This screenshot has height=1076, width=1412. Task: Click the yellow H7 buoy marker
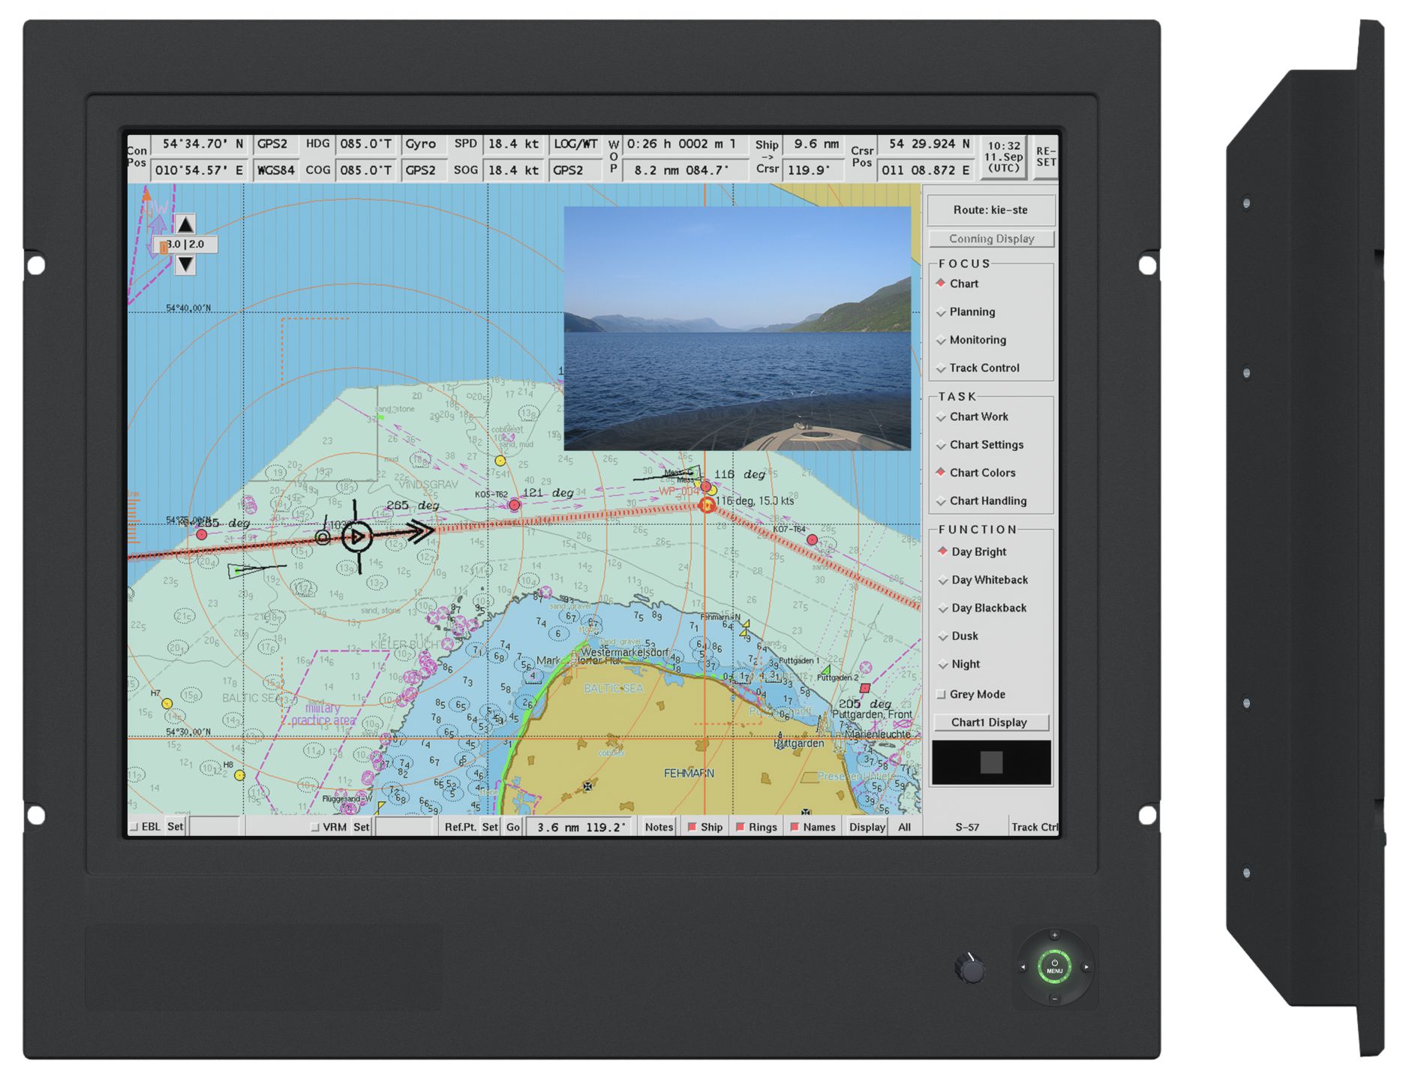pyautogui.click(x=167, y=704)
